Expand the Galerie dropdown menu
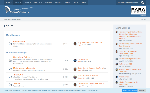Image resolution: width=150 pixels, height=93 pixels. click(27, 2)
